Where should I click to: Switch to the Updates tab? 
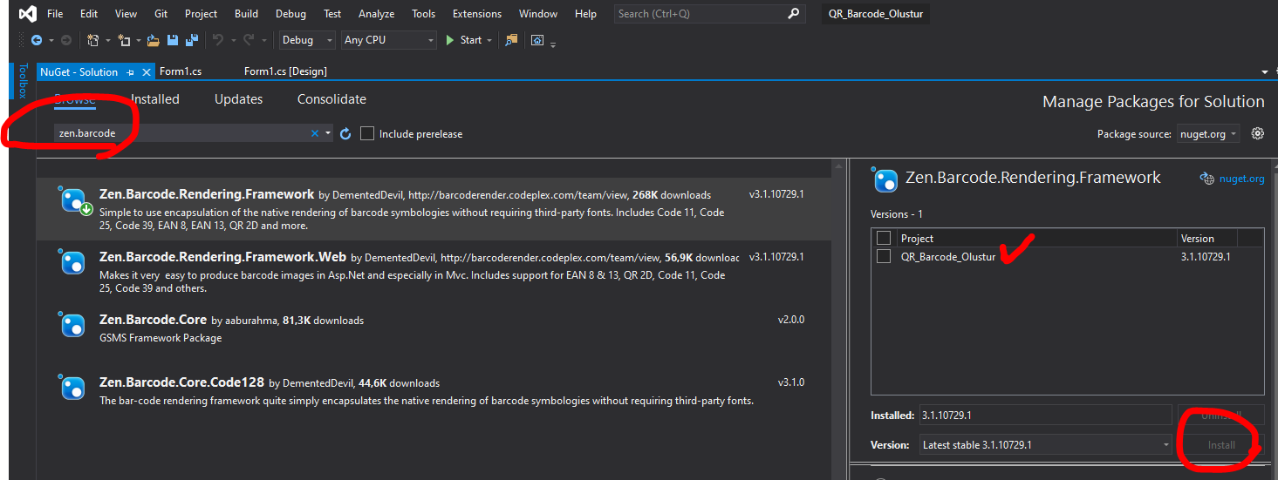[x=238, y=99]
